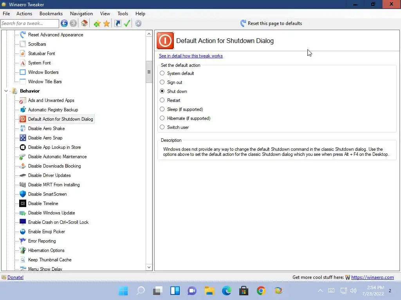
Task: Select the Sign out radio option
Action: coord(162,82)
